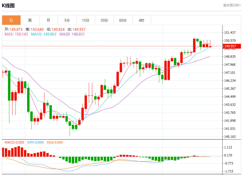Switch to the 月 monthly tab
Image resolution: width=242 pixels, height=175 pixels.
click(x=48, y=20)
